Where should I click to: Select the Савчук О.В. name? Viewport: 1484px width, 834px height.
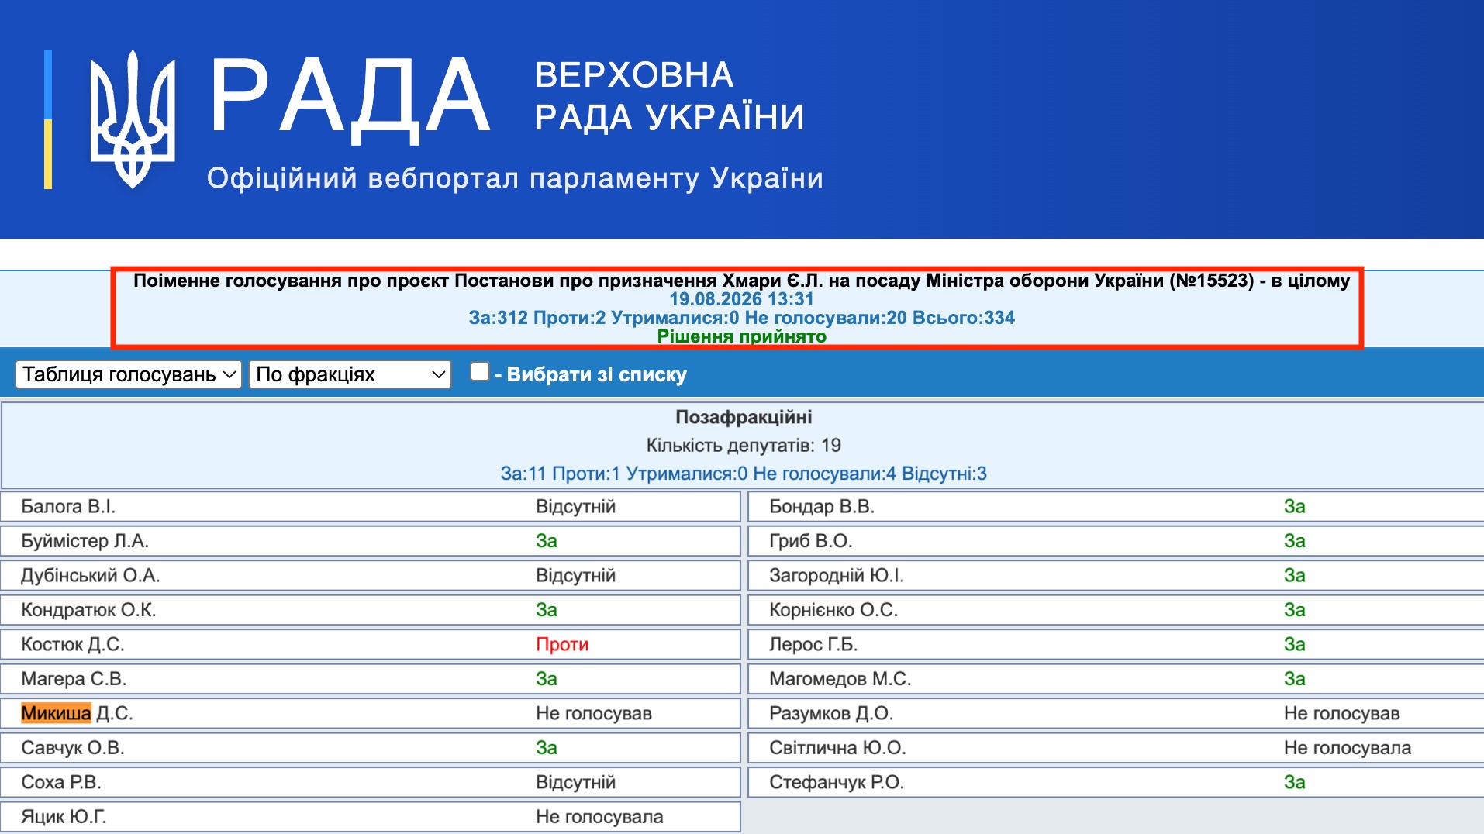coord(73,748)
